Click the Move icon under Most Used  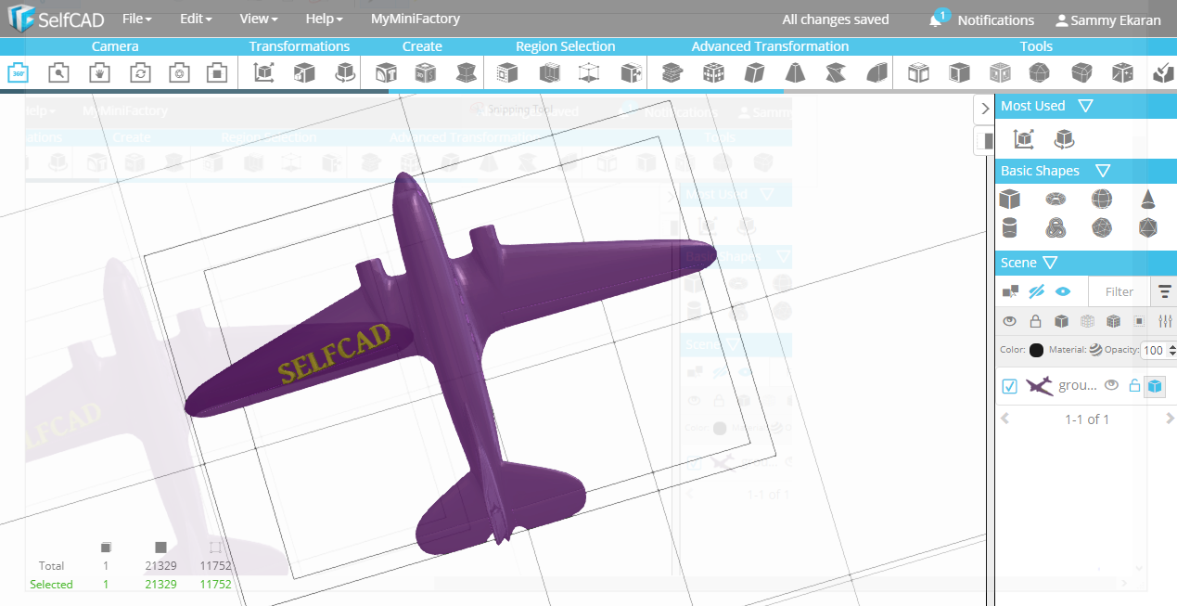pos(1024,139)
